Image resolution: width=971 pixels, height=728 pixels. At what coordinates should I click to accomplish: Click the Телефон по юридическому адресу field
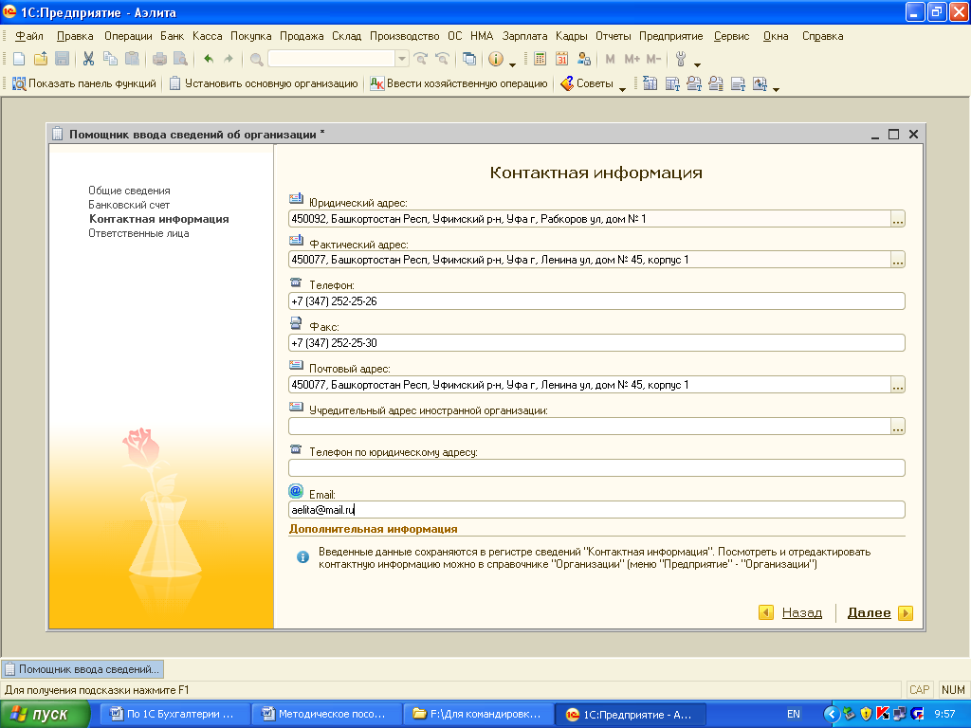596,468
